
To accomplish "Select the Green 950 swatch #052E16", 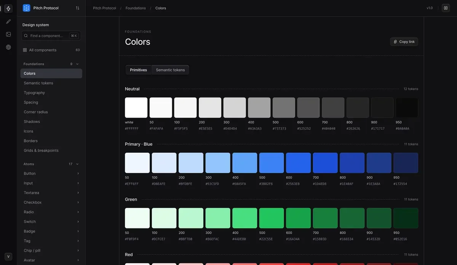I will point(406,218).
